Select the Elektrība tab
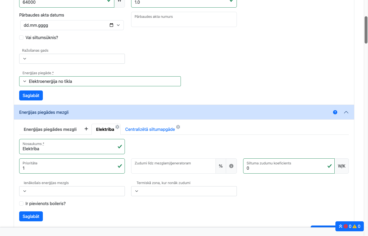 click(x=105, y=129)
